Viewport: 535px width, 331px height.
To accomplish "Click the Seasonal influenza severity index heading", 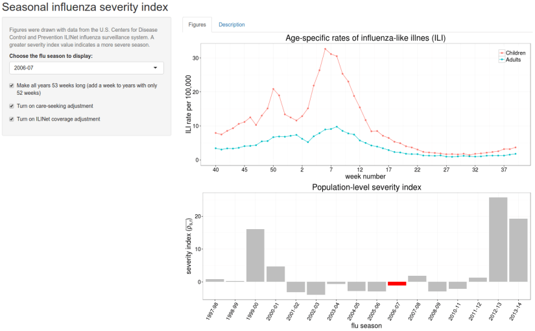I will (84, 8).
